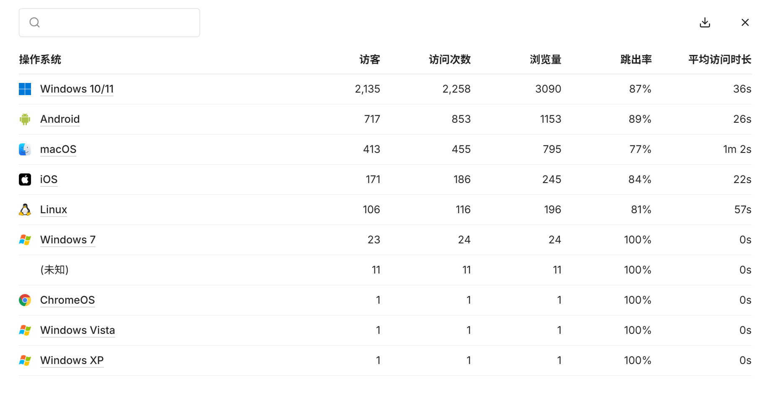Click the Linux penguin icon
766x395 pixels.
coord(25,209)
